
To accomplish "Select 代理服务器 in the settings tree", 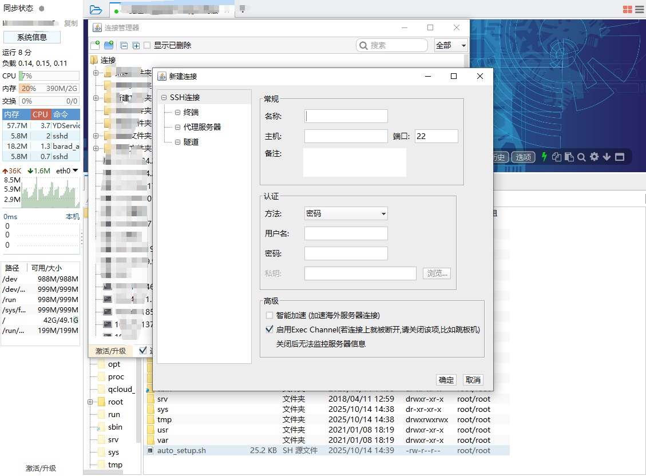I will (x=202, y=127).
